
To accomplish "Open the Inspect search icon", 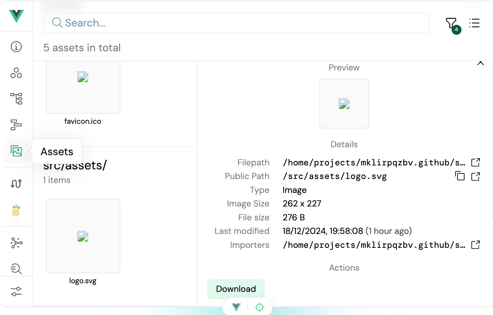I will pyautogui.click(x=16, y=269).
